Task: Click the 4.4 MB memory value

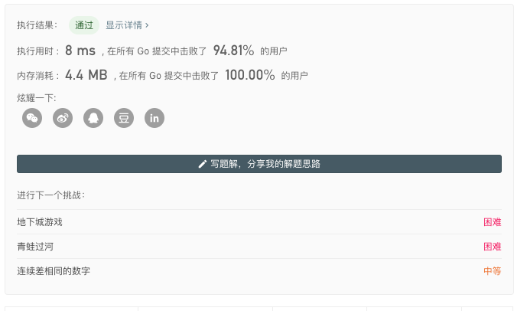Action: (86, 75)
